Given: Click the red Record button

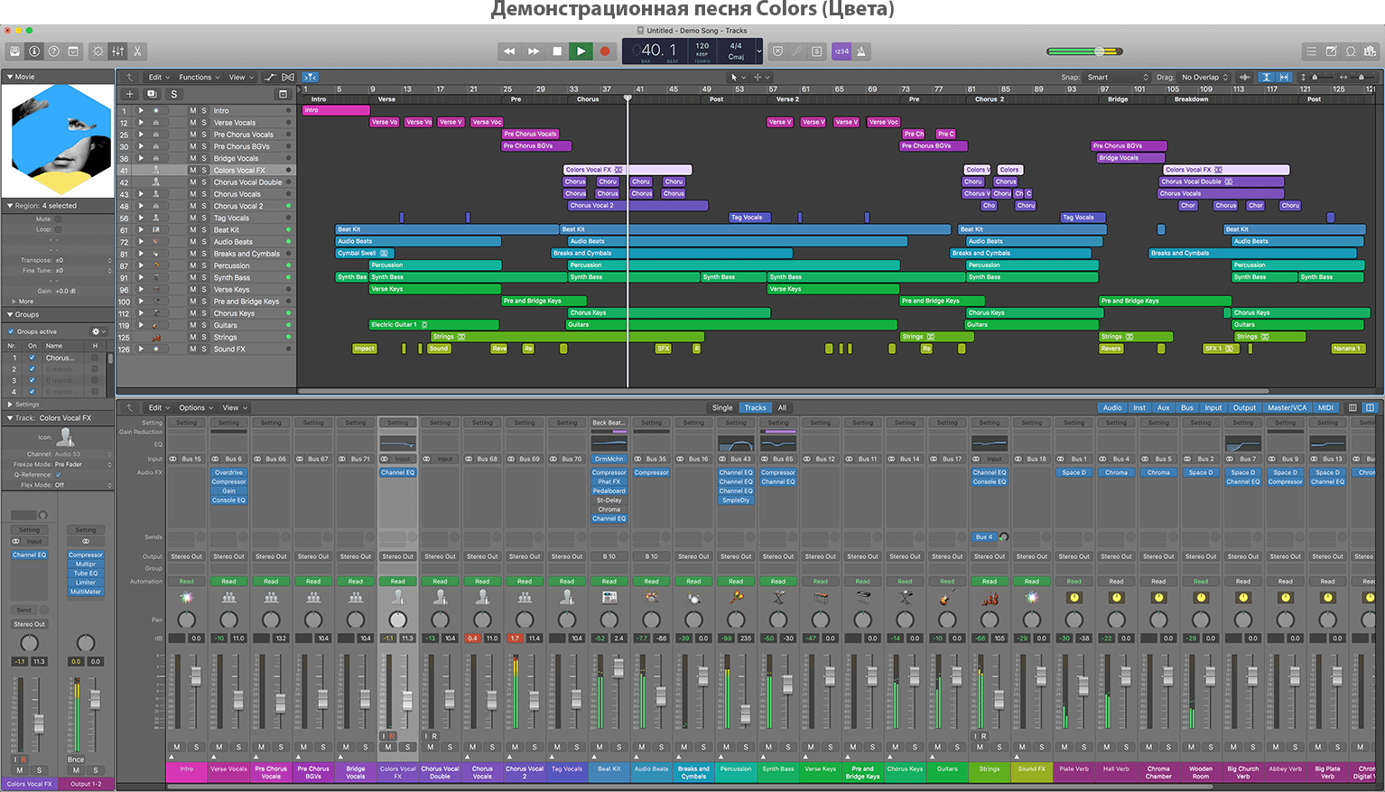Looking at the screenshot, I should click(x=605, y=51).
